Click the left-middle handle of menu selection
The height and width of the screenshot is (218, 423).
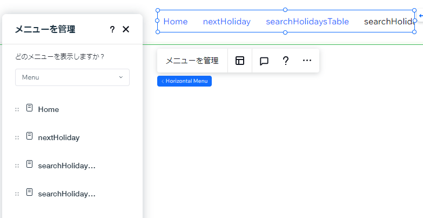pyautogui.click(x=158, y=21)
